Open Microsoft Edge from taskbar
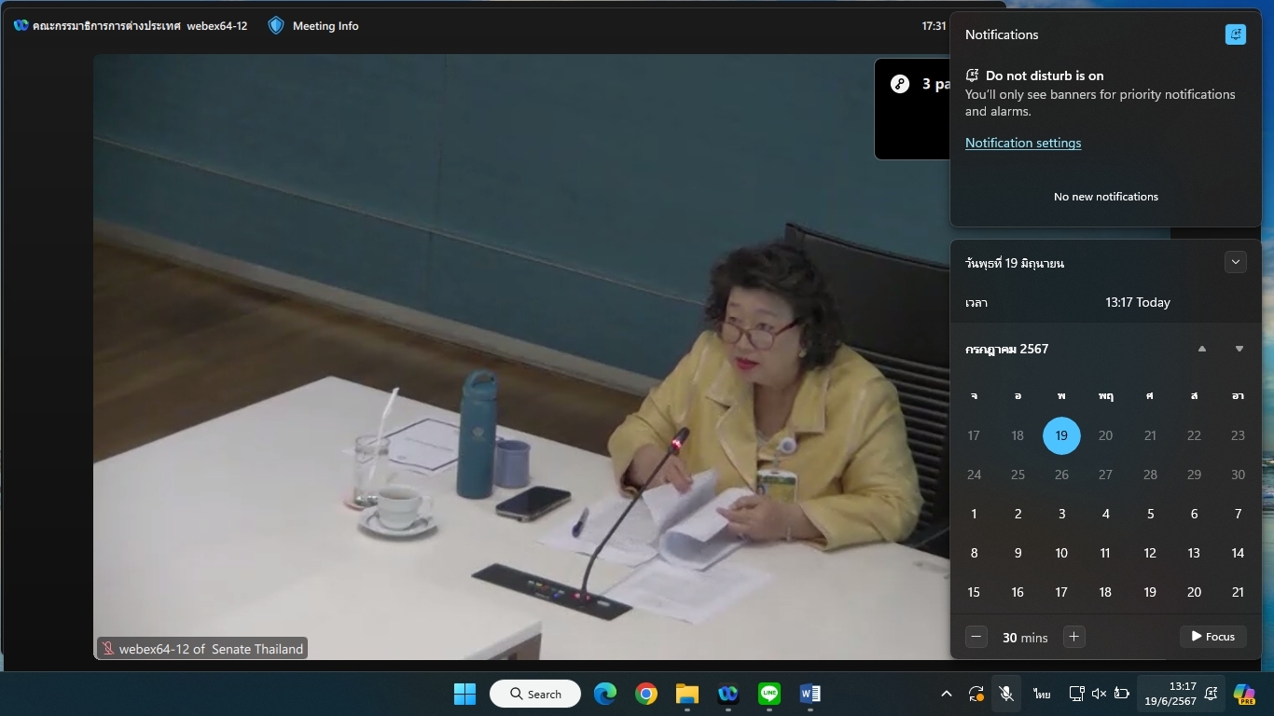Screen dimensions: 1274x716 point(605,694)
